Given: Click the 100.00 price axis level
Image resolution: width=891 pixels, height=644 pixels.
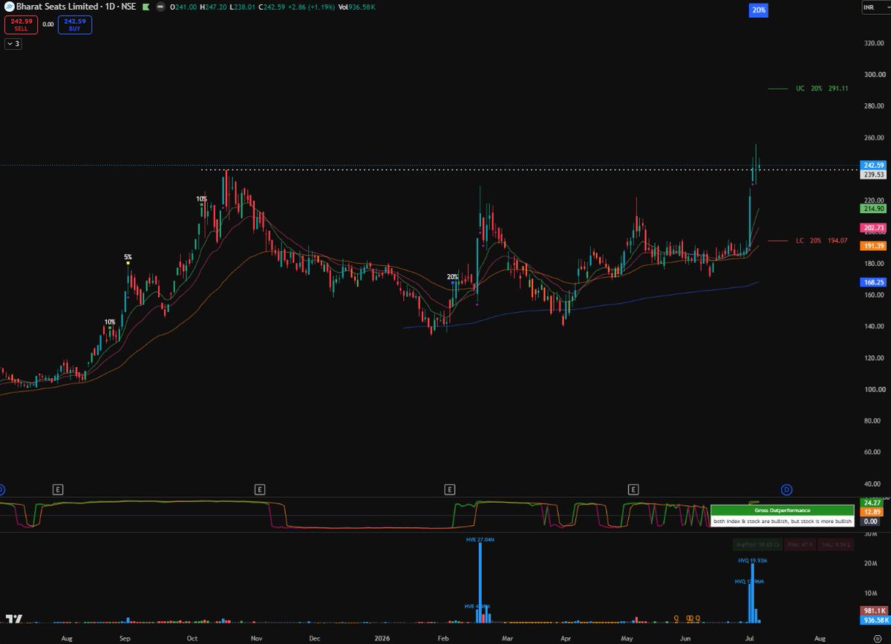Looking at the screenshot, I should (874, 389).
